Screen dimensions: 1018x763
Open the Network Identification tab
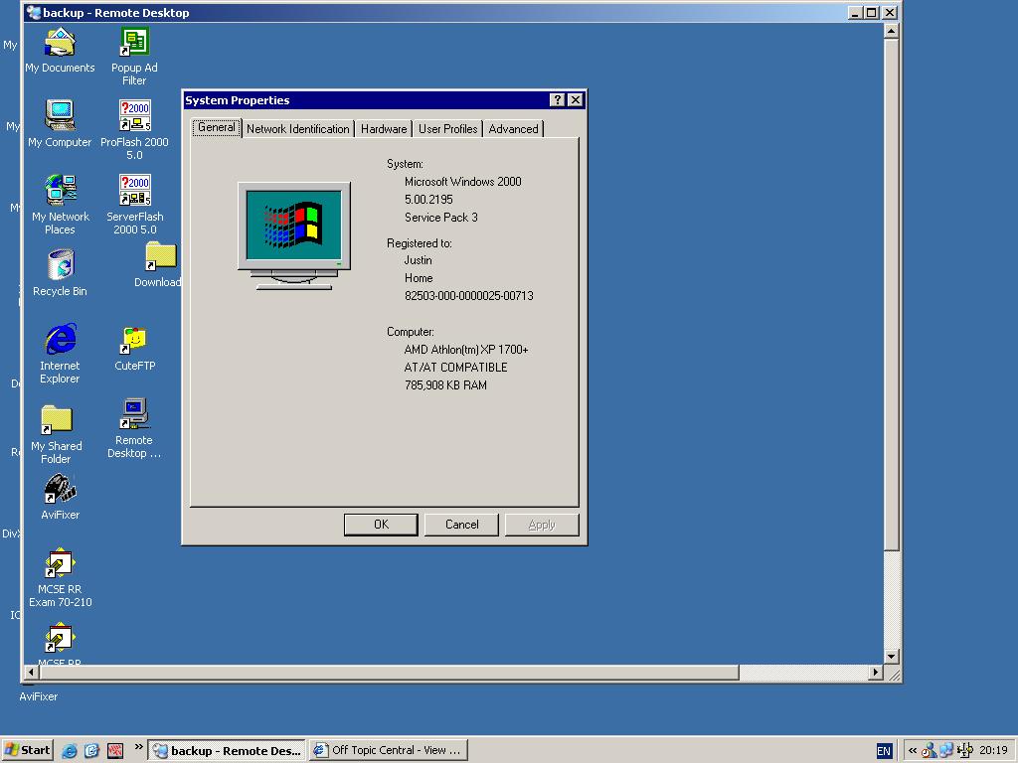pos(298,128)
